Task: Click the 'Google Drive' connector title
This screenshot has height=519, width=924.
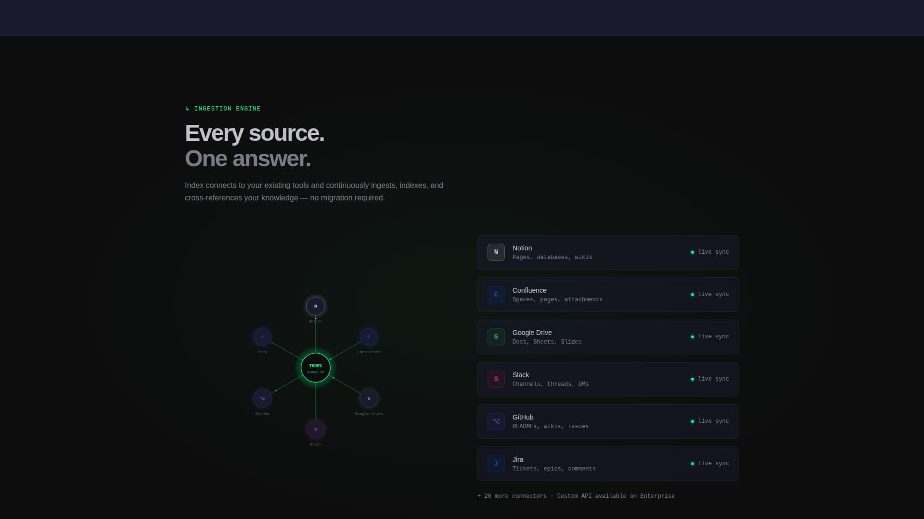Action: pos(532,333)
